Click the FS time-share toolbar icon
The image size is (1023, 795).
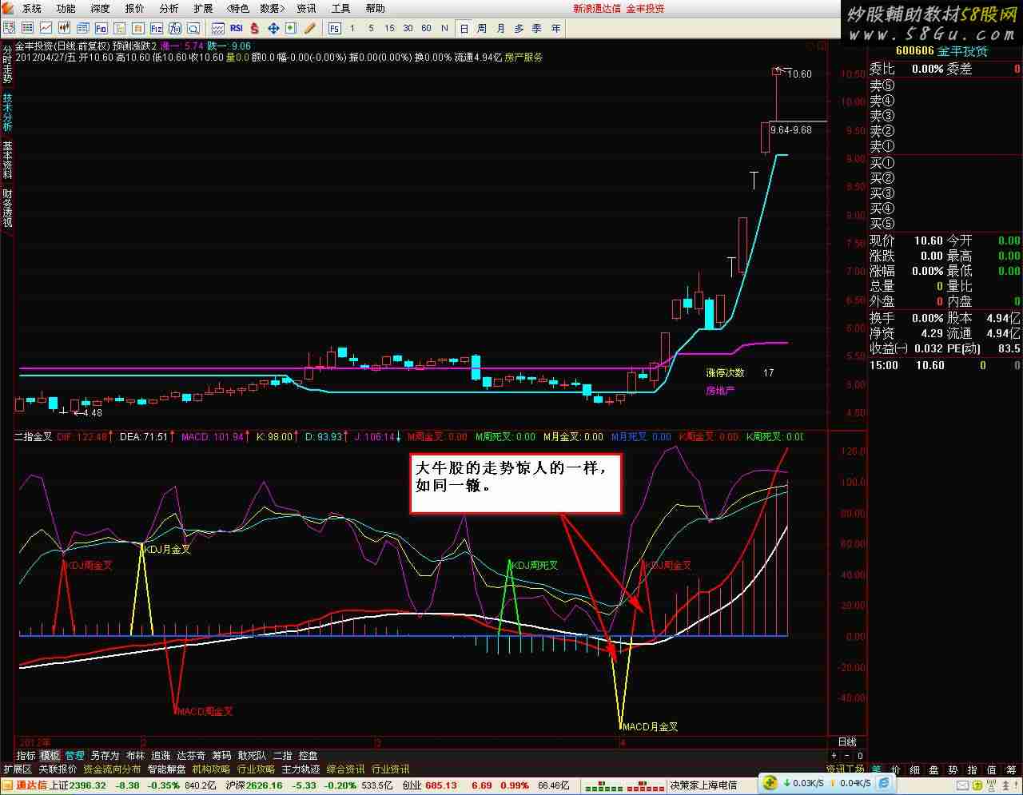click(x=334, y=28)
